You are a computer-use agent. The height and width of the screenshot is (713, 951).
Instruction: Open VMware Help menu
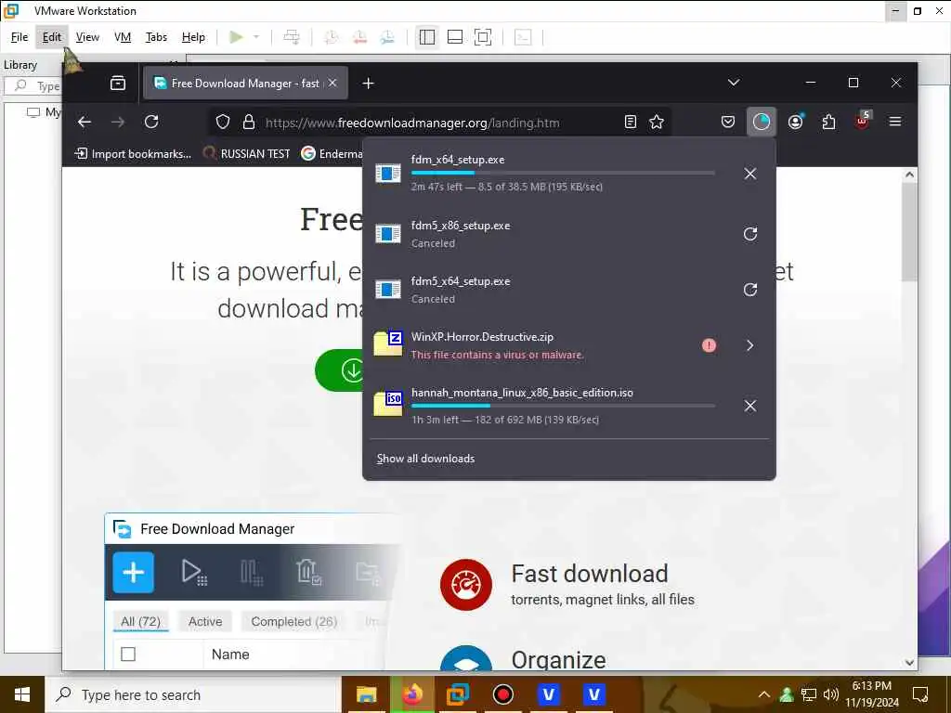[x=193, y=37]
